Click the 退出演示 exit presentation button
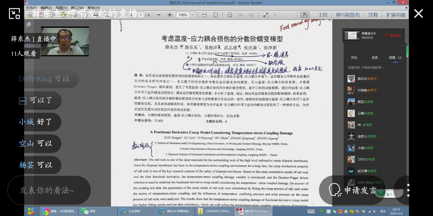This screenshot has height=216, width=433. pyautogui.click(x=393, y=35)
